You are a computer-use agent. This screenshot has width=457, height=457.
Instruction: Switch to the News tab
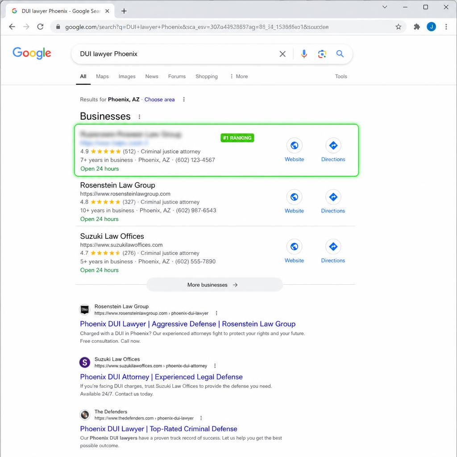coord(152,76)
